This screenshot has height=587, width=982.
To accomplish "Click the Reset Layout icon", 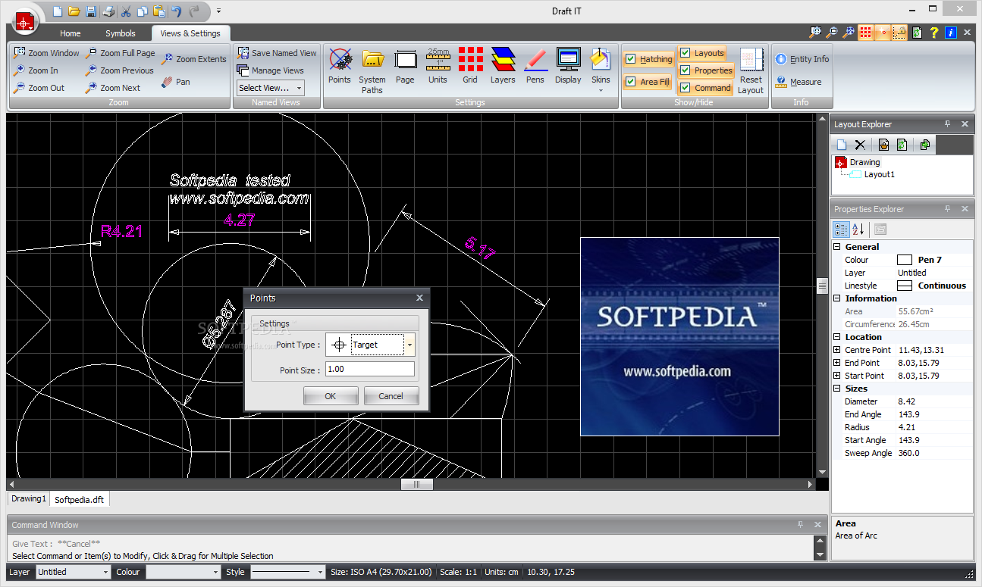I will coord(751,71).
